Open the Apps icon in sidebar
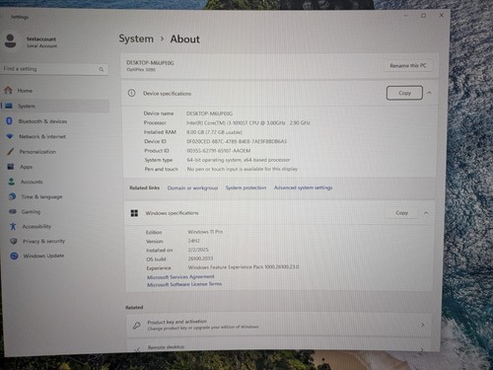This screenshot has height=370, width=493. coord(11,167)
